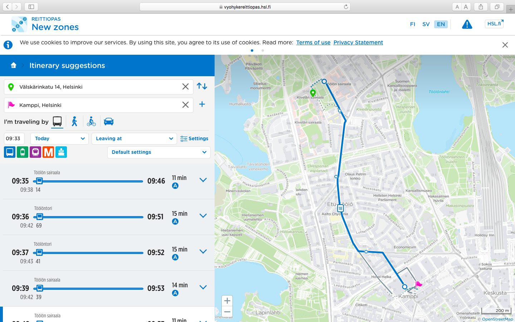
Task: Switch language to FI
Action: 412,24
